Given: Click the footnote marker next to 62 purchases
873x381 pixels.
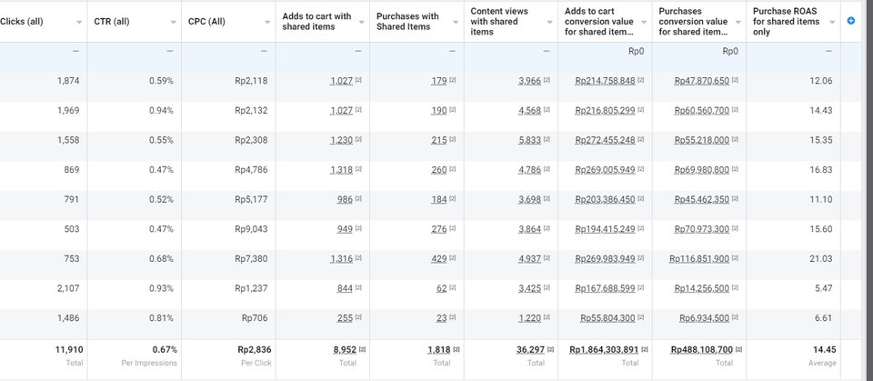Looking at the screenshot, I should tap(453, 288).
